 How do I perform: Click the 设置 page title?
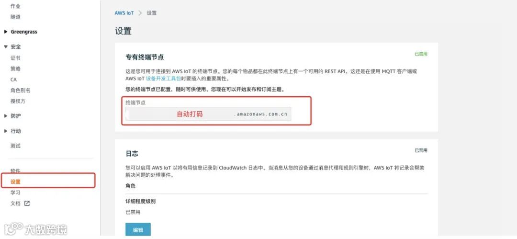click(123, 31)
